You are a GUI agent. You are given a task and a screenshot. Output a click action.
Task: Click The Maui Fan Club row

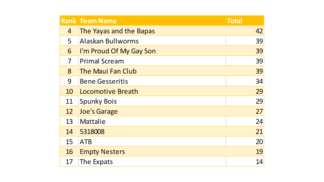[x=108, y=71]
